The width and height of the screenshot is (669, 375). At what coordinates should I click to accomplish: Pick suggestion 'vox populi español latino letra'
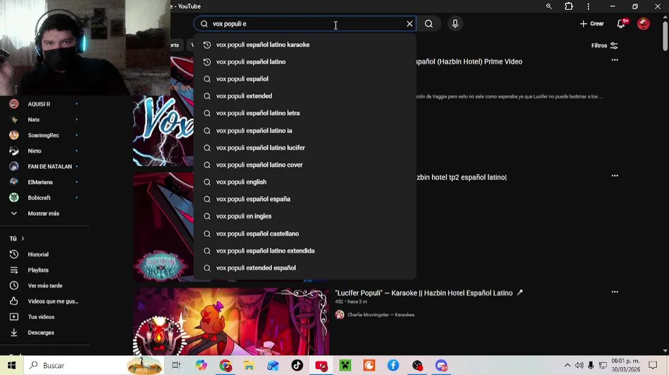[305, 113]
